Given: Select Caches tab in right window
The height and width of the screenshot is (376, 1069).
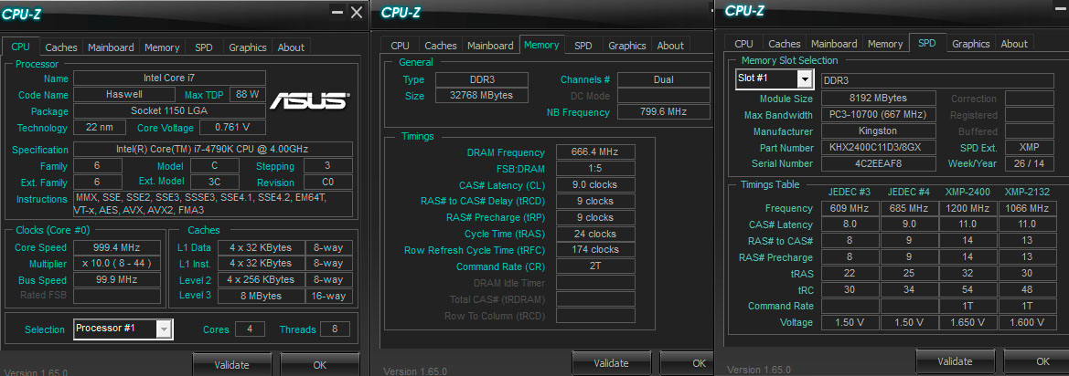Looking at the screenshot, I should (x=784, y=44).
